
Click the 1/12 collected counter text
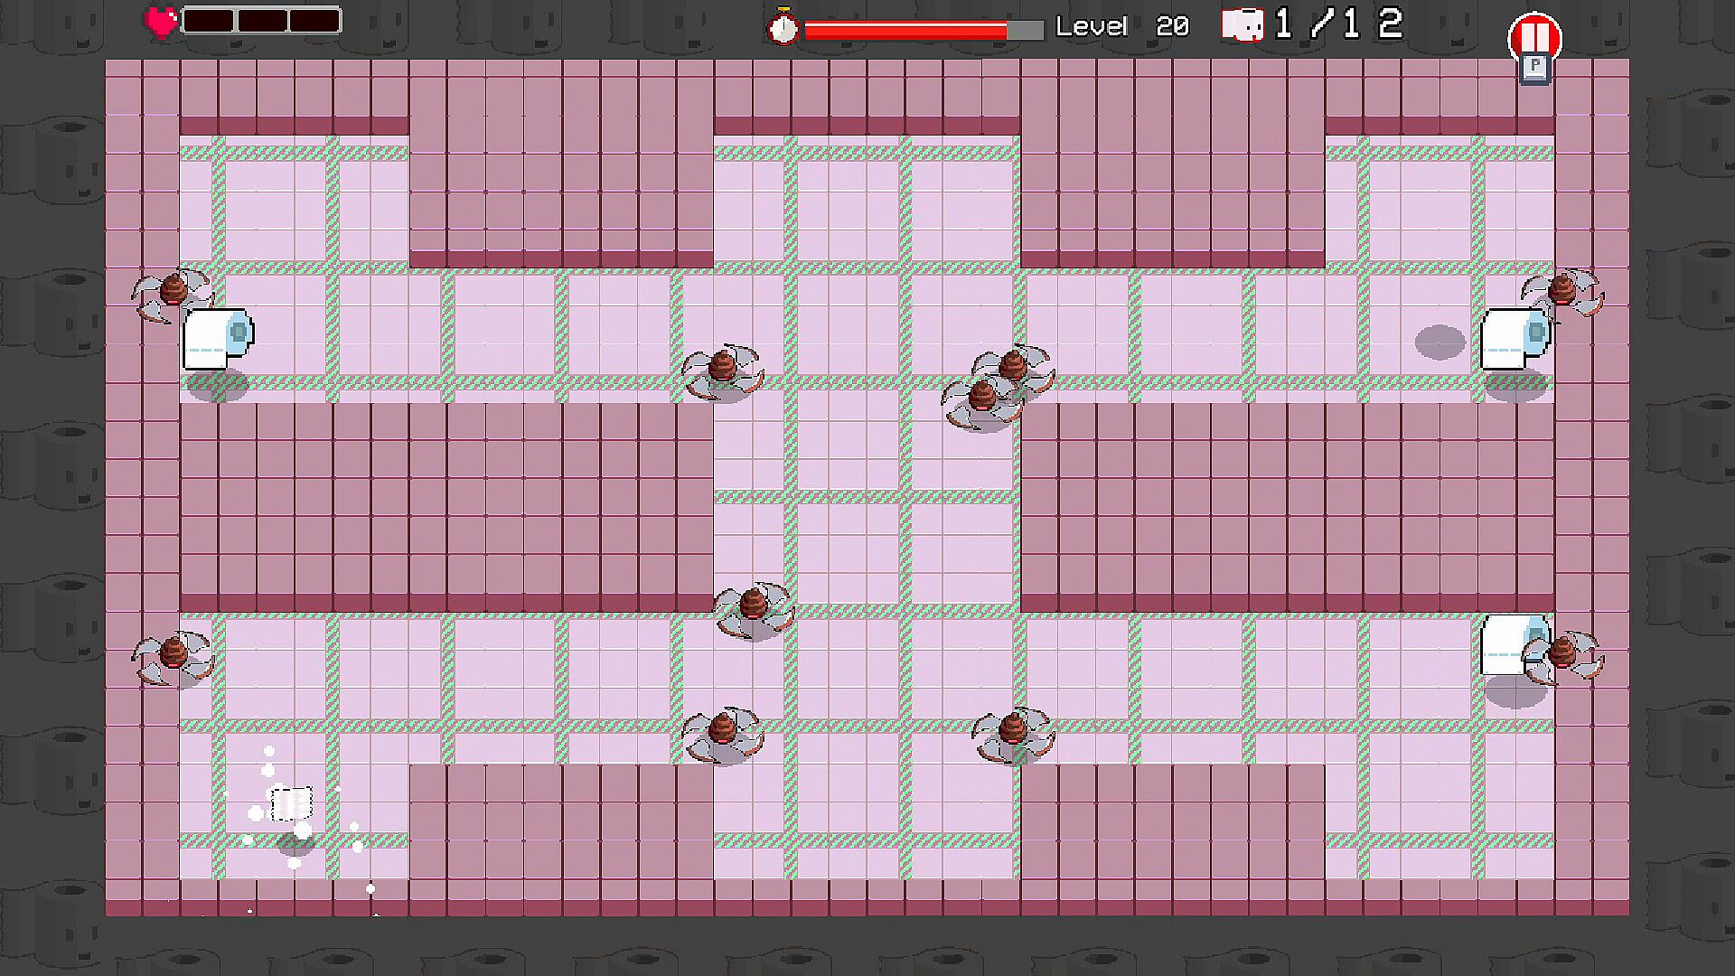[1338, 24]
